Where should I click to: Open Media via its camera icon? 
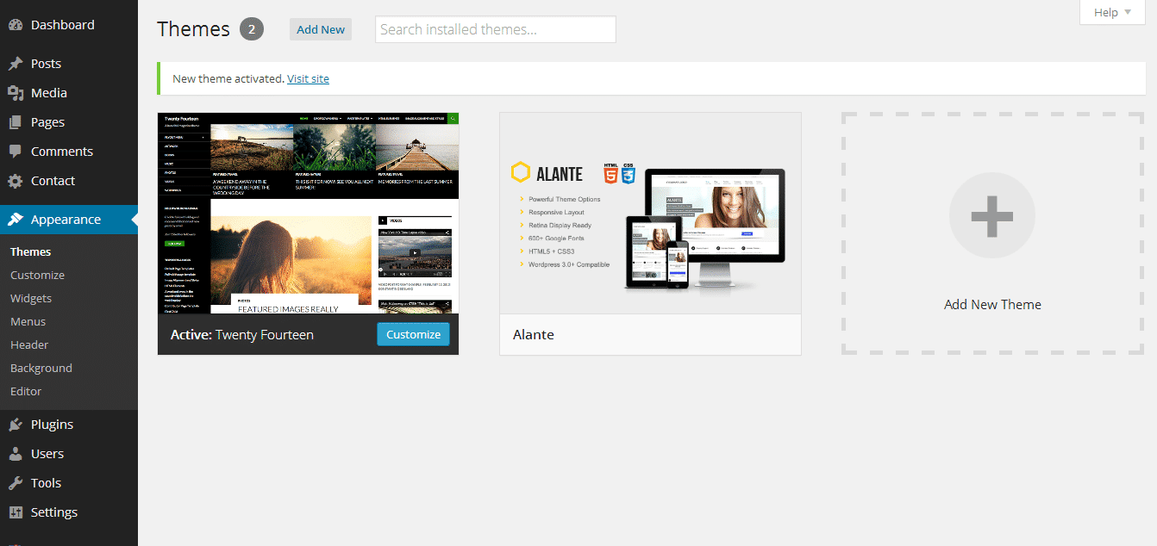[x=16, y=93]
